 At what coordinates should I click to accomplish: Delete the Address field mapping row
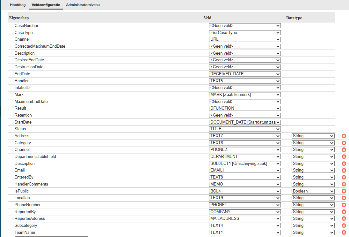[344, 136]
